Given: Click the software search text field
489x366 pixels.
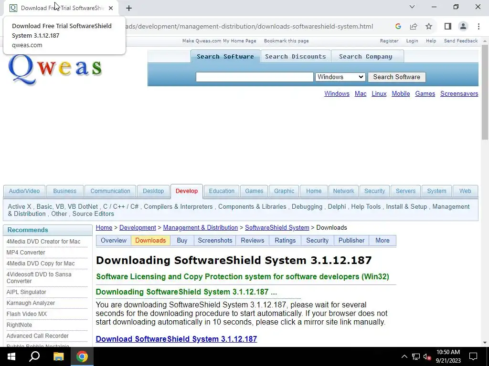Looking at the screenshot, I should (x=255, y=77).
